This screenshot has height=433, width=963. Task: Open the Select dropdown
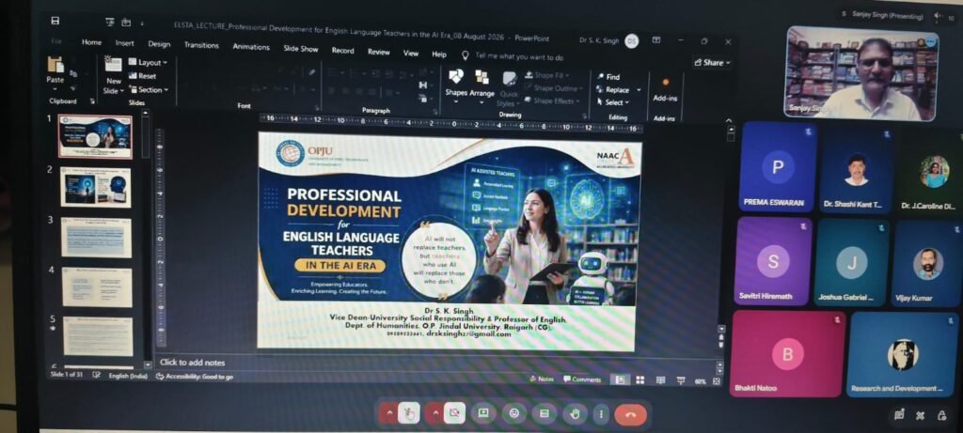(613, 102)
